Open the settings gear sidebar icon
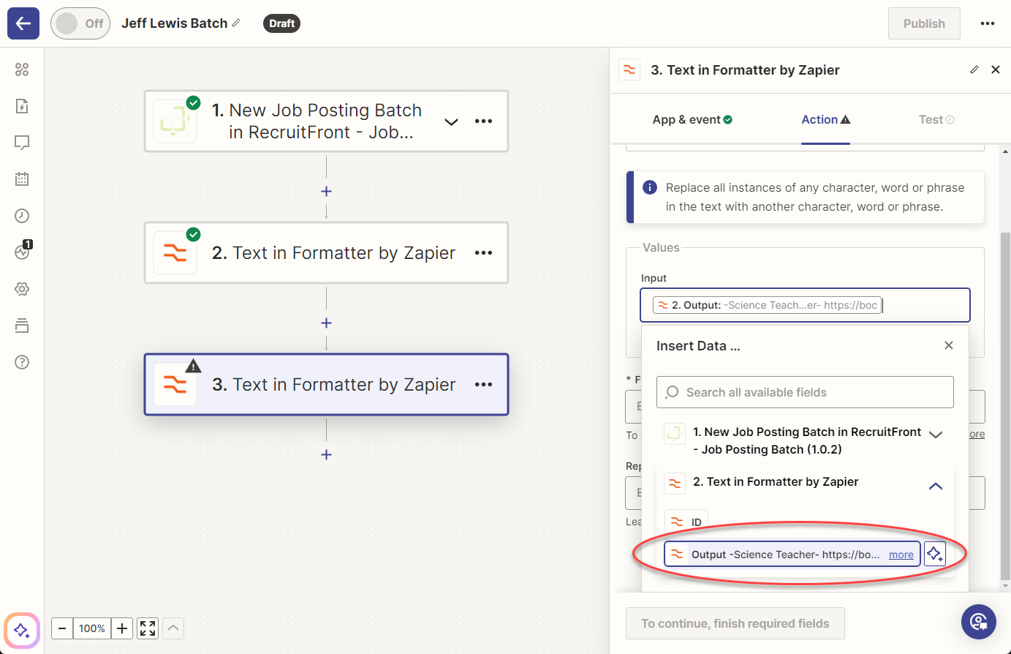Screen dimensions: 1011x654 [x=22, y=289]
